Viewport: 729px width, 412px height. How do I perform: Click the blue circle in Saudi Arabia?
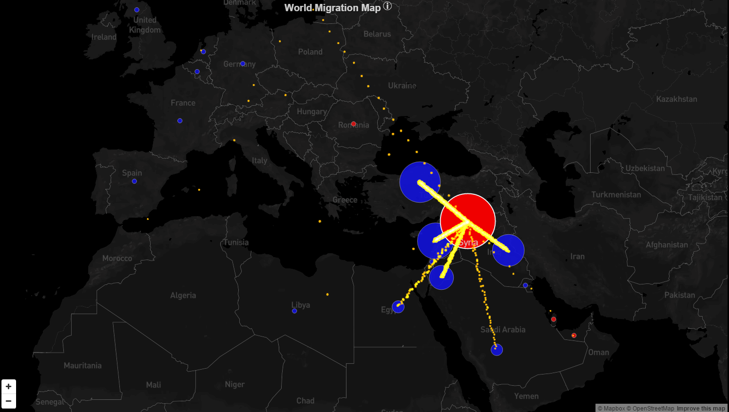[x=497, y=350]
